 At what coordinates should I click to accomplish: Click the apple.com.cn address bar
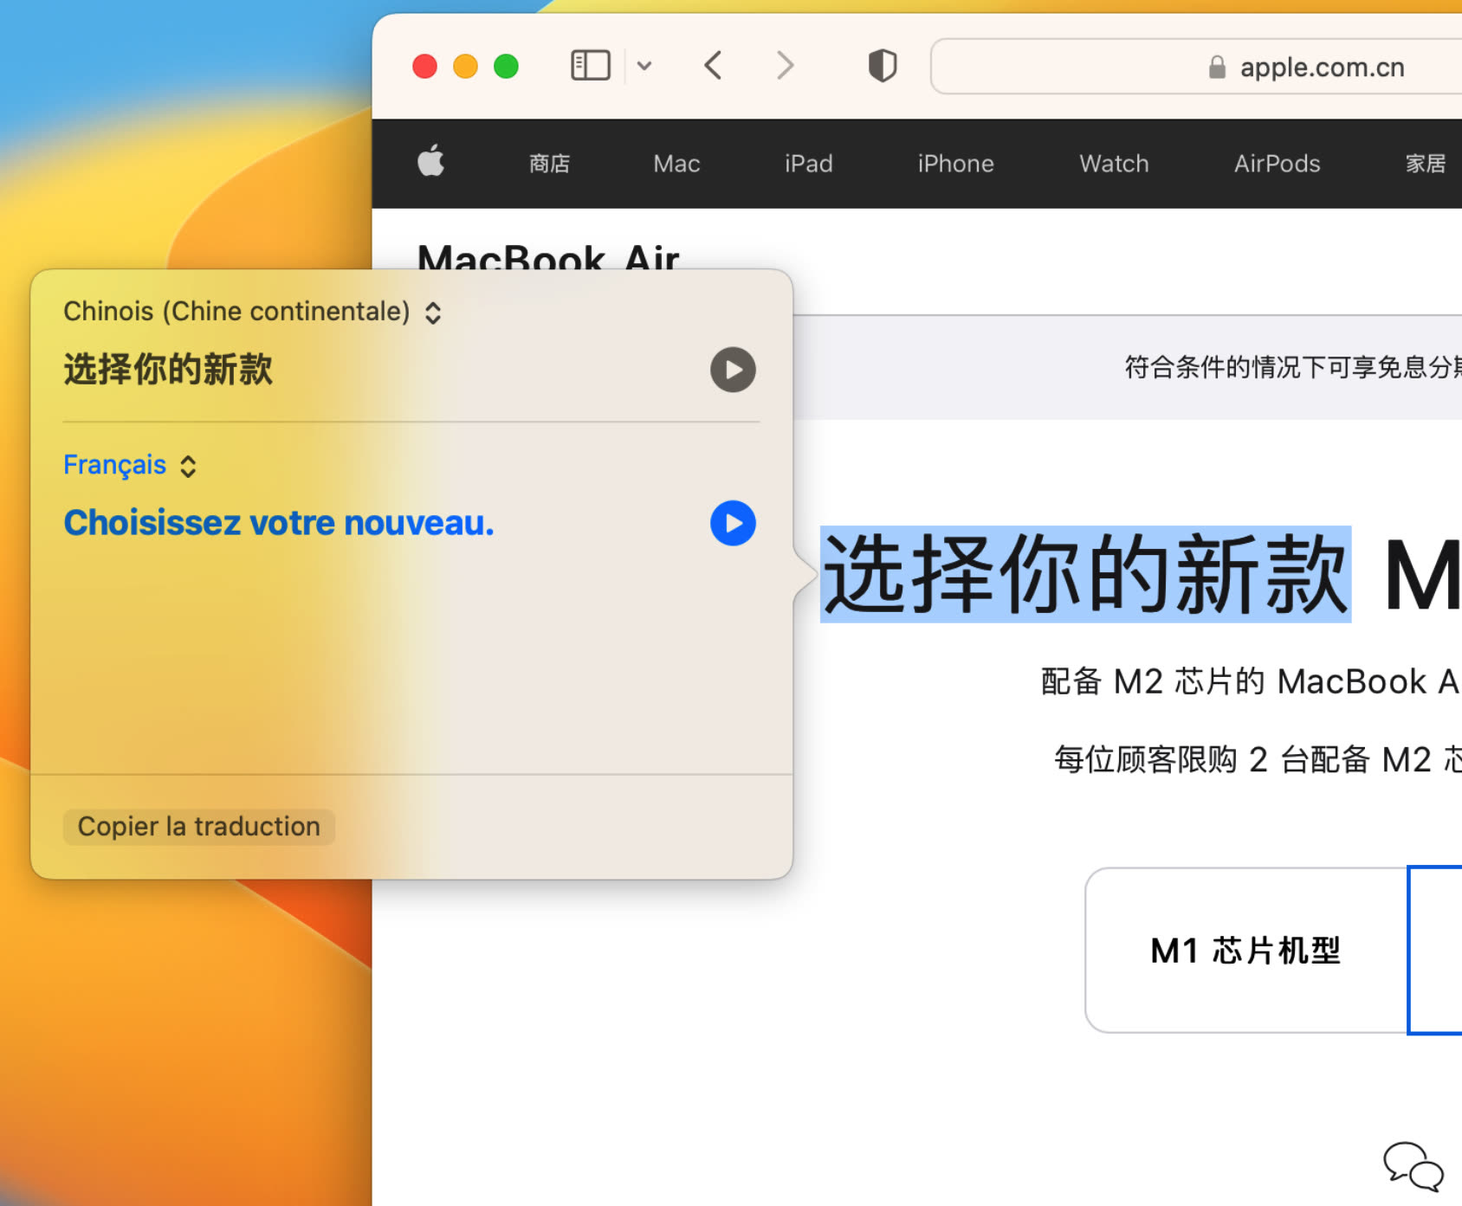(x=1196, y=67)
